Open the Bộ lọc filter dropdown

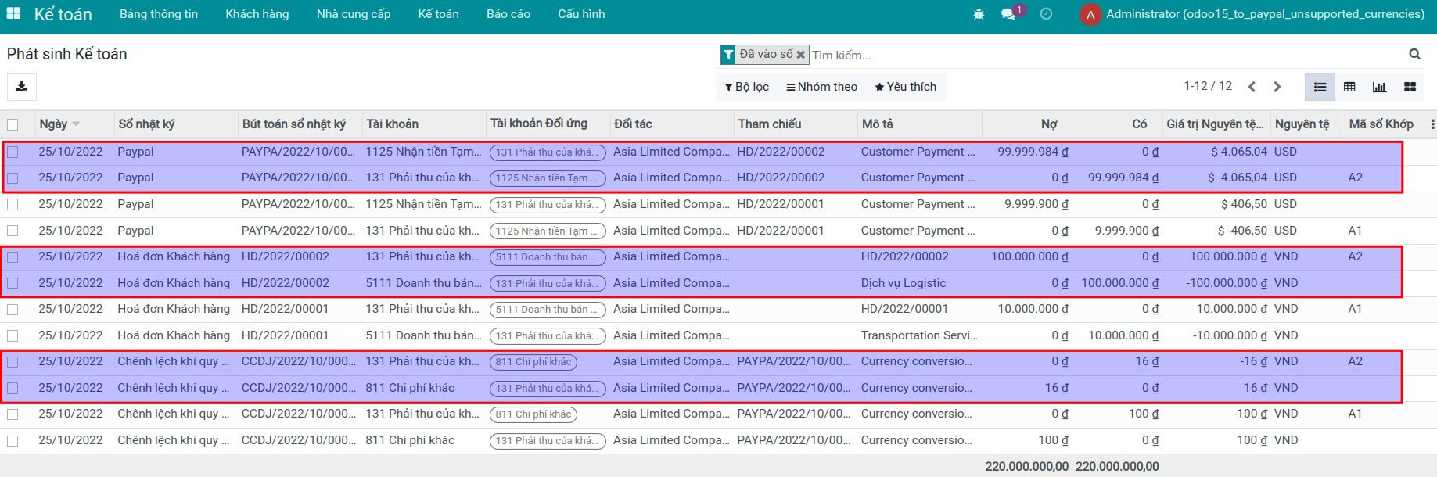(x=746, y=87)
